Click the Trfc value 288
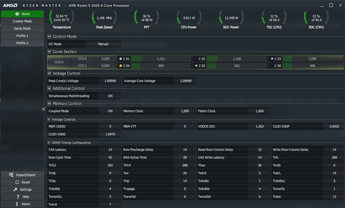Viewport: 345px width, 208px height. point(334,158)
